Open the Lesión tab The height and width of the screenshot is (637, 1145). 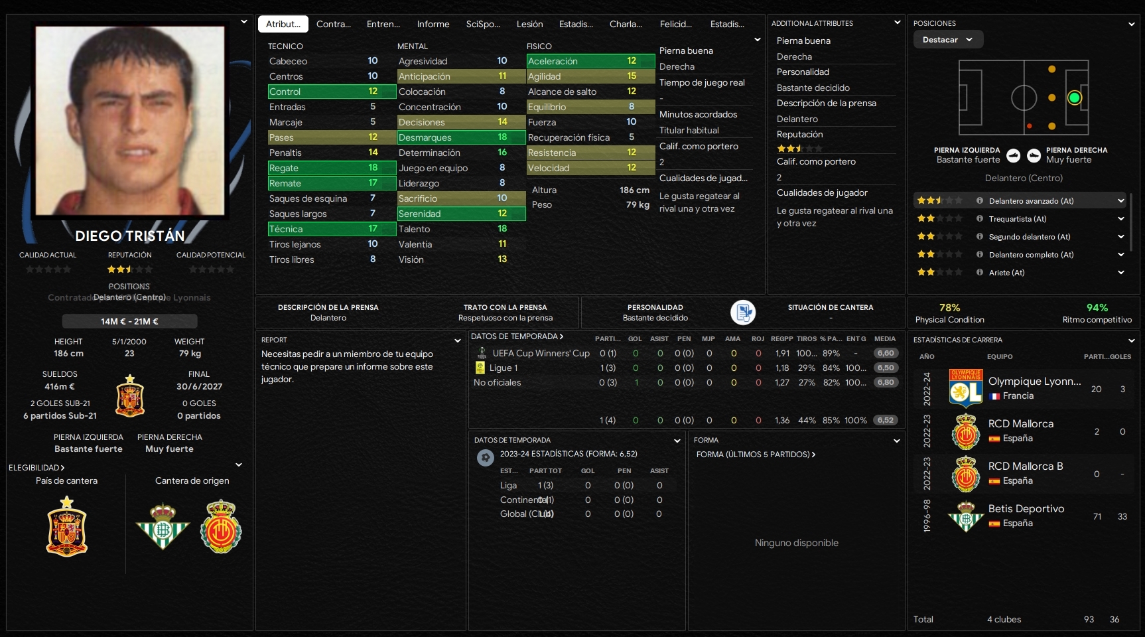click(529, 24)
